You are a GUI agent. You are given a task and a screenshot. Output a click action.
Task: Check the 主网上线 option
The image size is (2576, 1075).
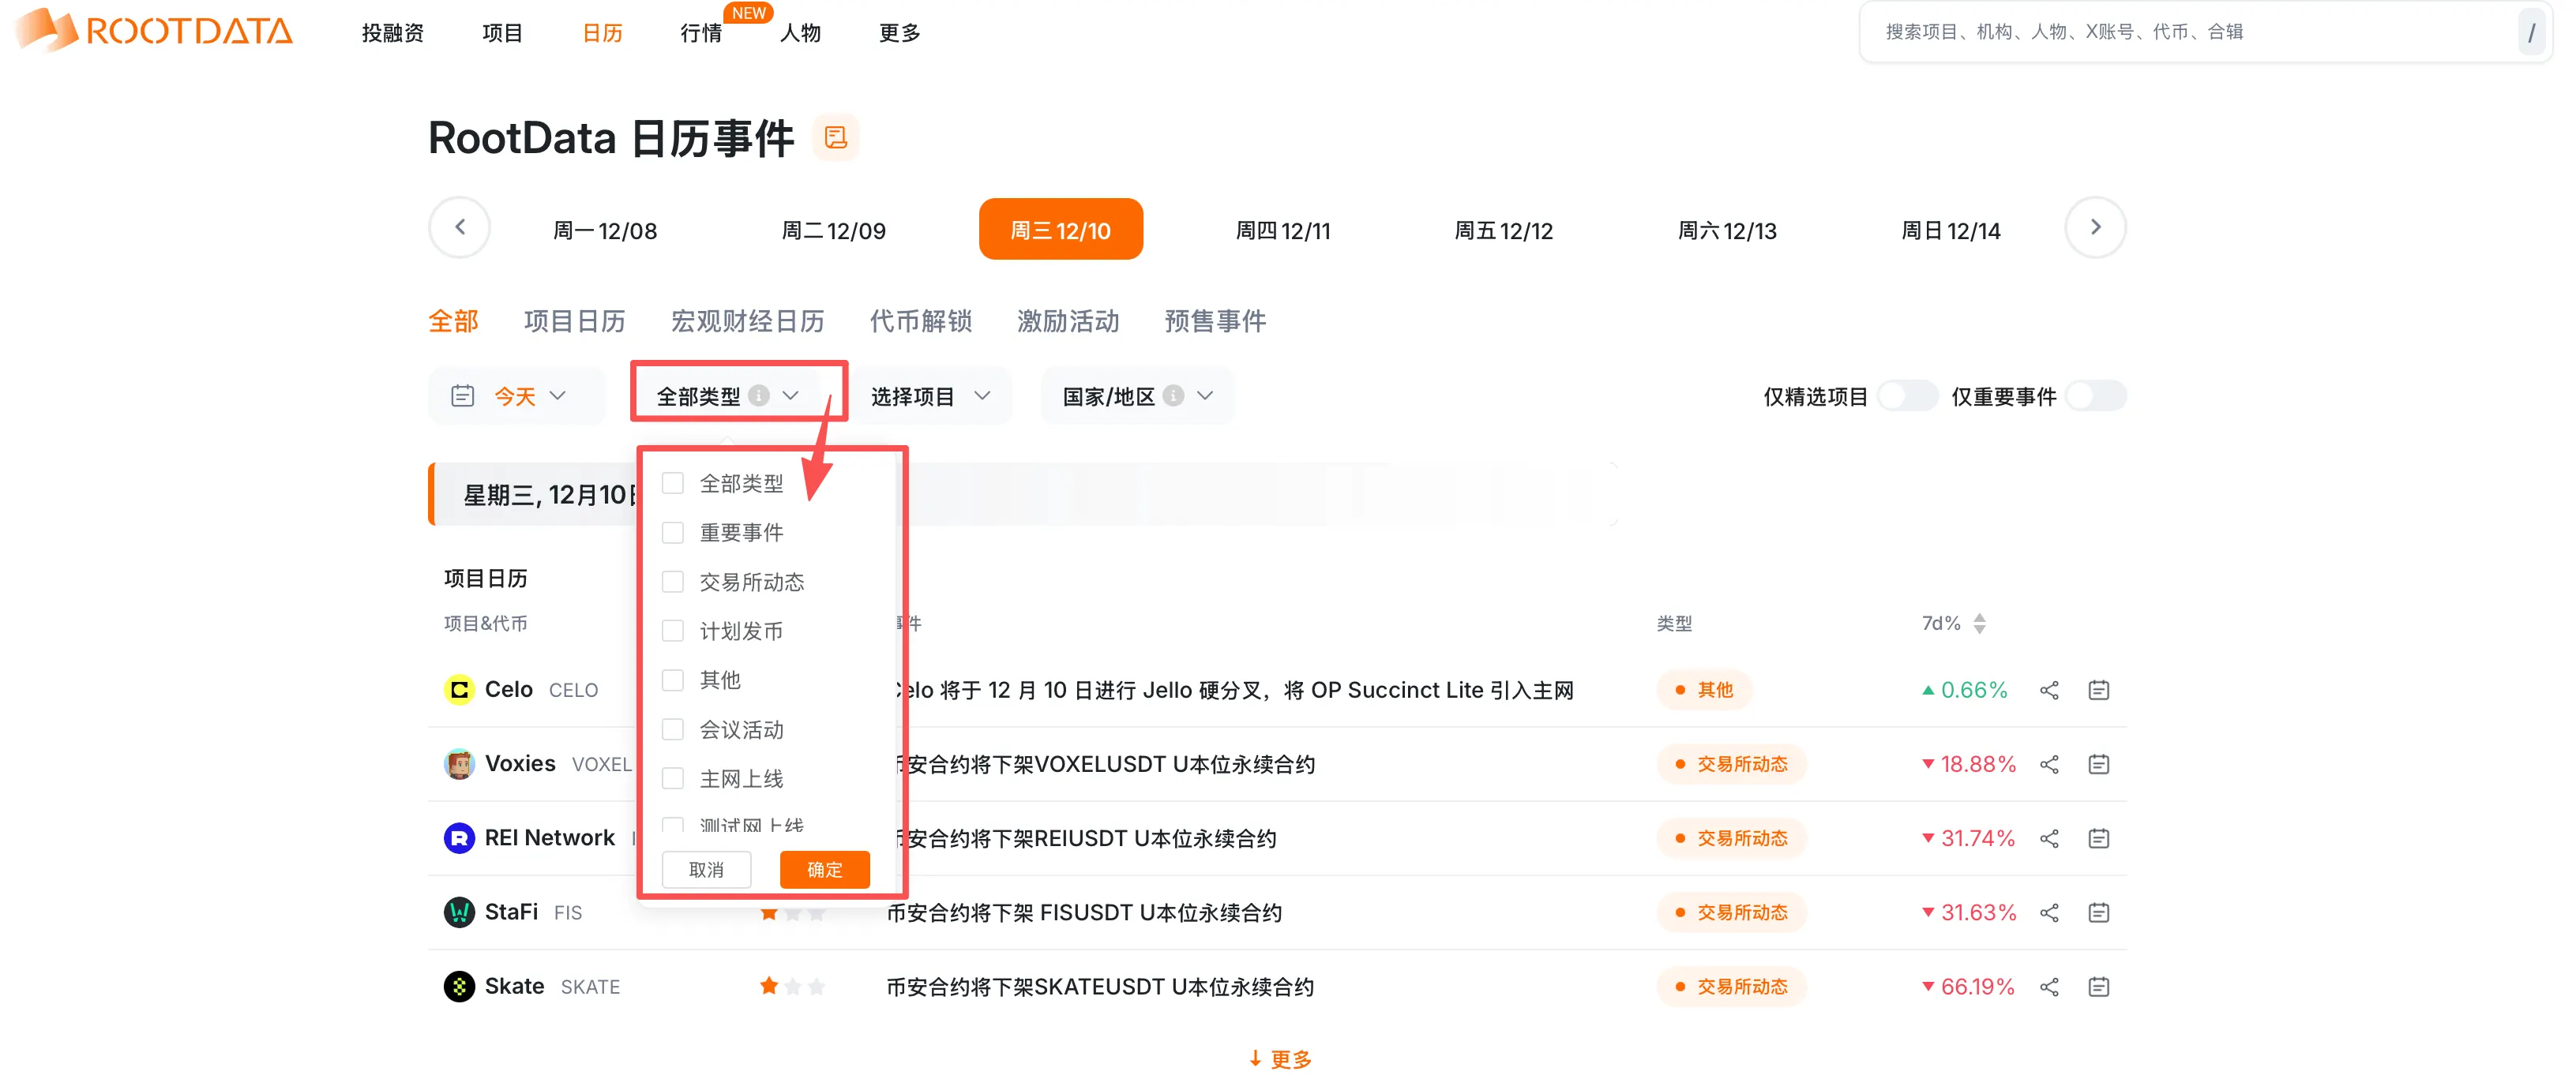(x=673, y=778)
